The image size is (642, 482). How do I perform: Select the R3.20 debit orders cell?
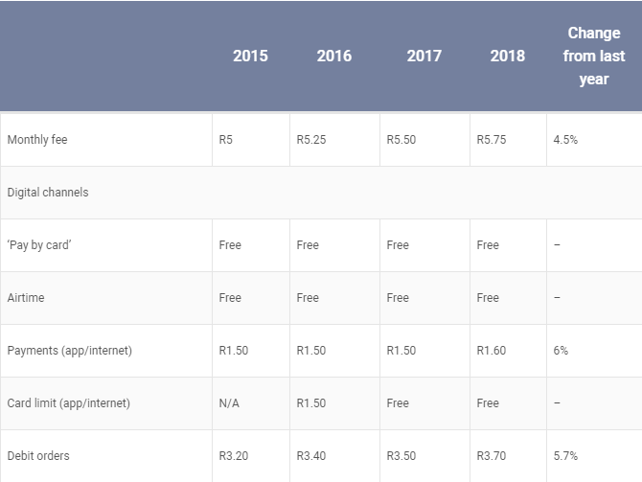234,456
